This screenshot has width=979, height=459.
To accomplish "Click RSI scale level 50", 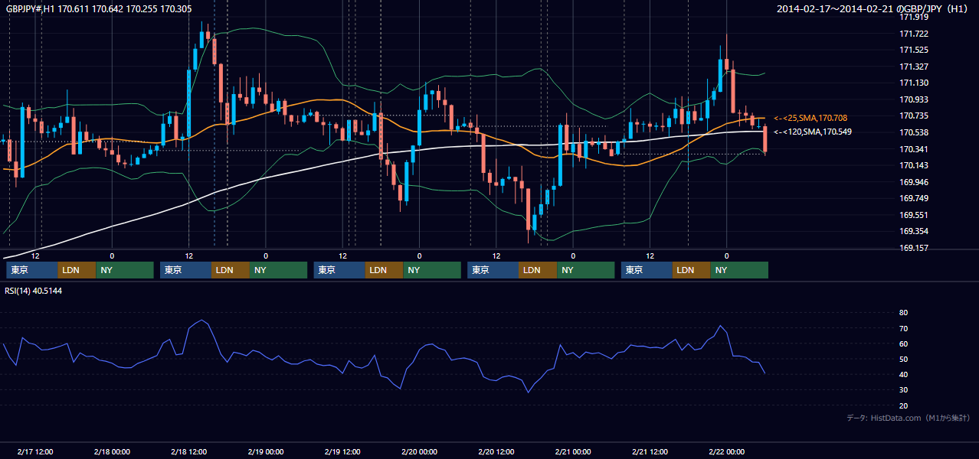I will 904,359.
